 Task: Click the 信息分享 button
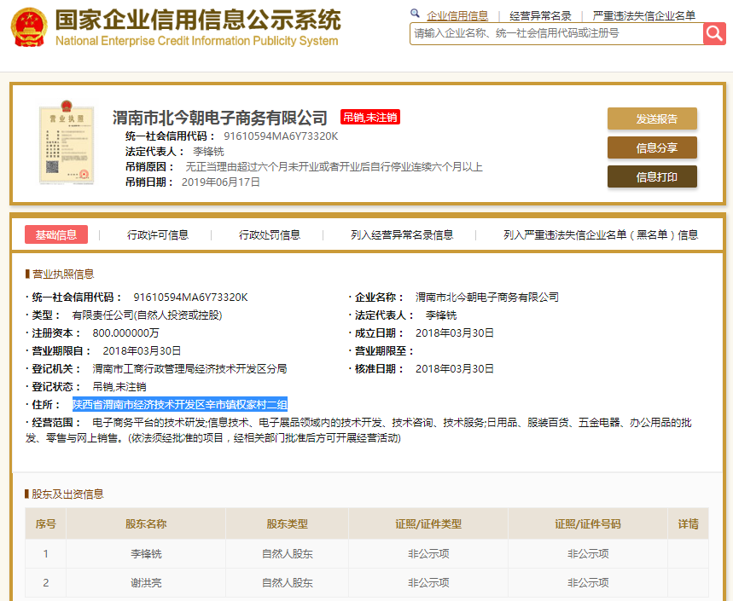pyautogui.click(x=652, y=148)
